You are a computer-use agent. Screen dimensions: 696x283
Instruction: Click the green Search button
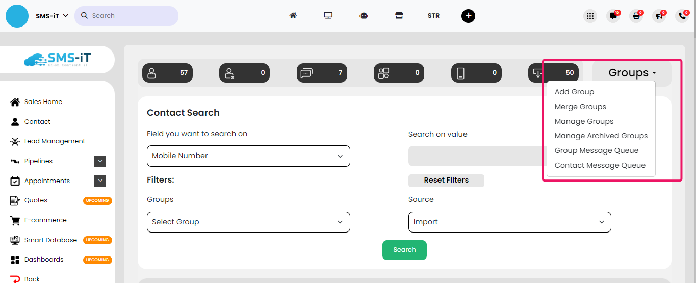[404, 250]
